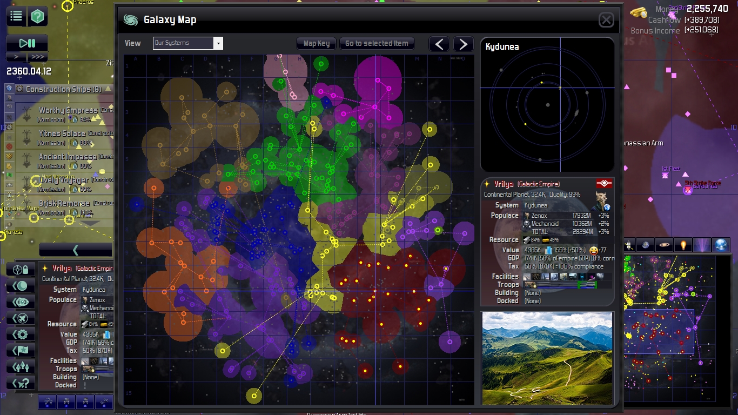The width and height of the screenshot is (738, 415).
Task: Show colonies list globe tab icon
Action: tap(9, 88)
